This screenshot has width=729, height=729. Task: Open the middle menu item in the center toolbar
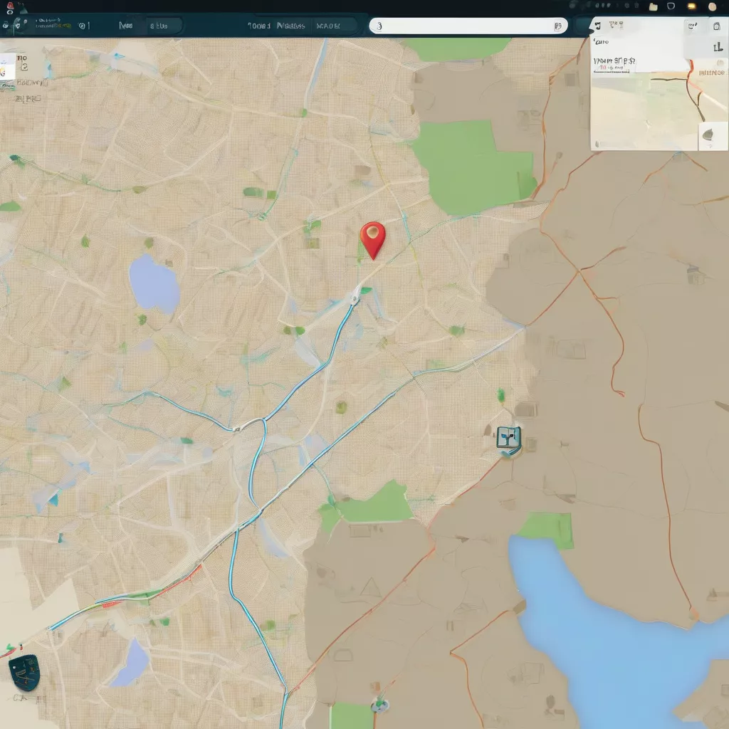coord(290,26)
